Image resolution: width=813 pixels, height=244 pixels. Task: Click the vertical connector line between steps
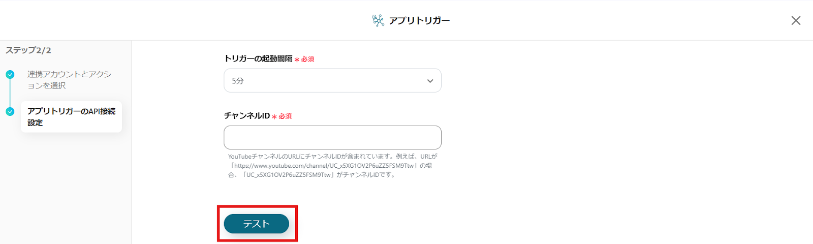pos(10,93)
